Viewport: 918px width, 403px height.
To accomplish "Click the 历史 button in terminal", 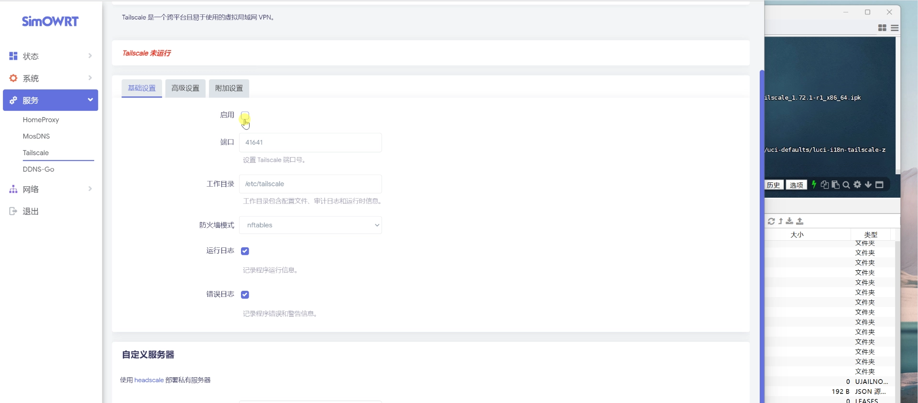I will [774, 185].
